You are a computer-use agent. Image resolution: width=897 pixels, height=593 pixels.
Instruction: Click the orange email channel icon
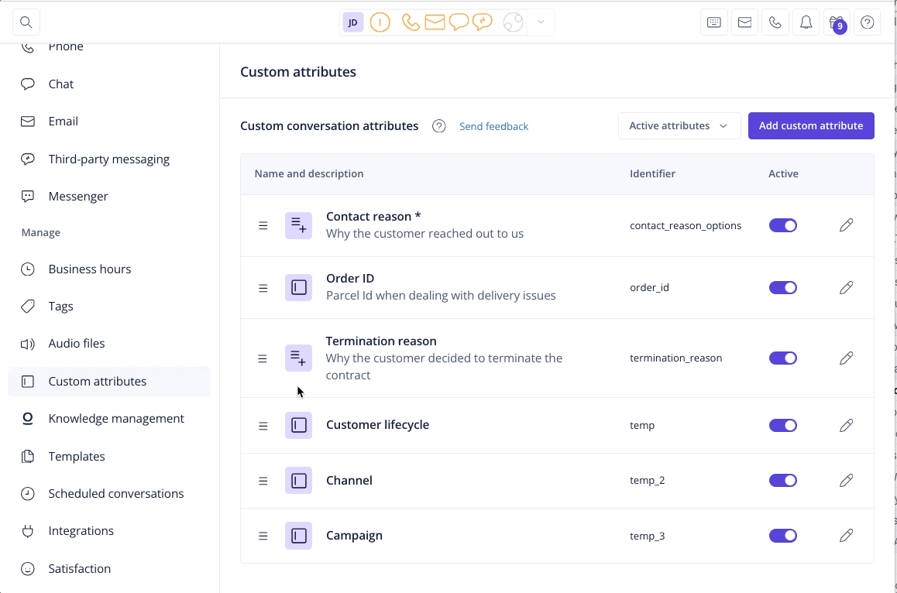[435, 22]
